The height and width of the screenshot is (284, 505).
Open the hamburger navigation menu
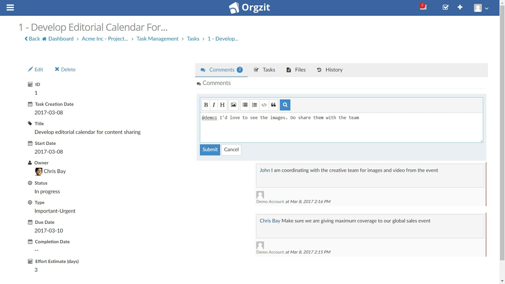(10, 8)
